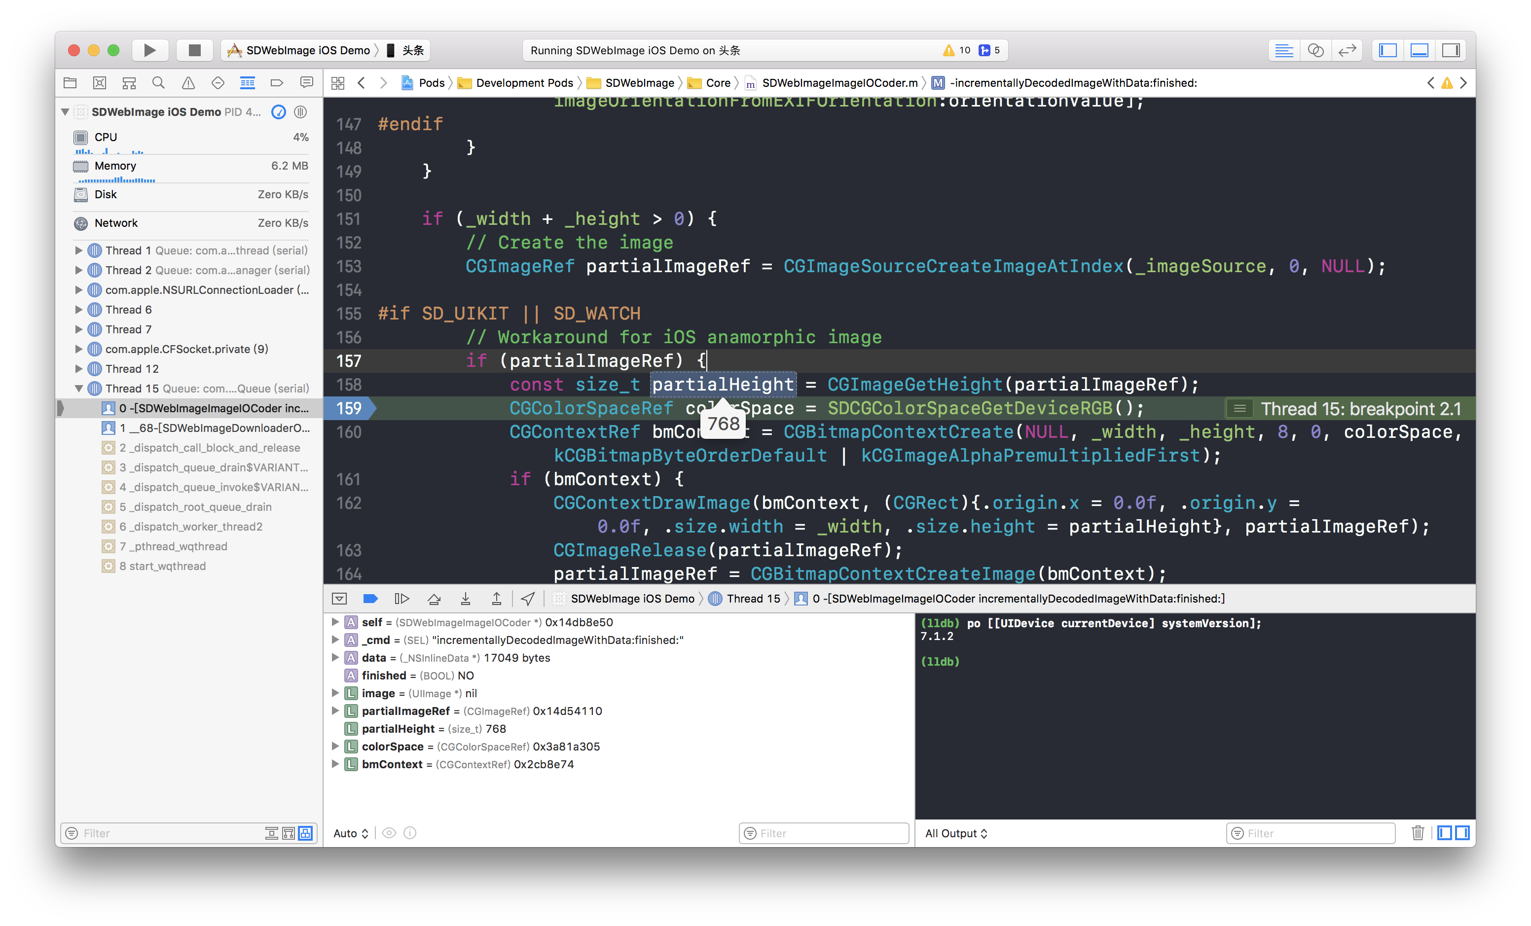Toggle the variables view pane
1531x926 pixels.
pos(1445,833)
